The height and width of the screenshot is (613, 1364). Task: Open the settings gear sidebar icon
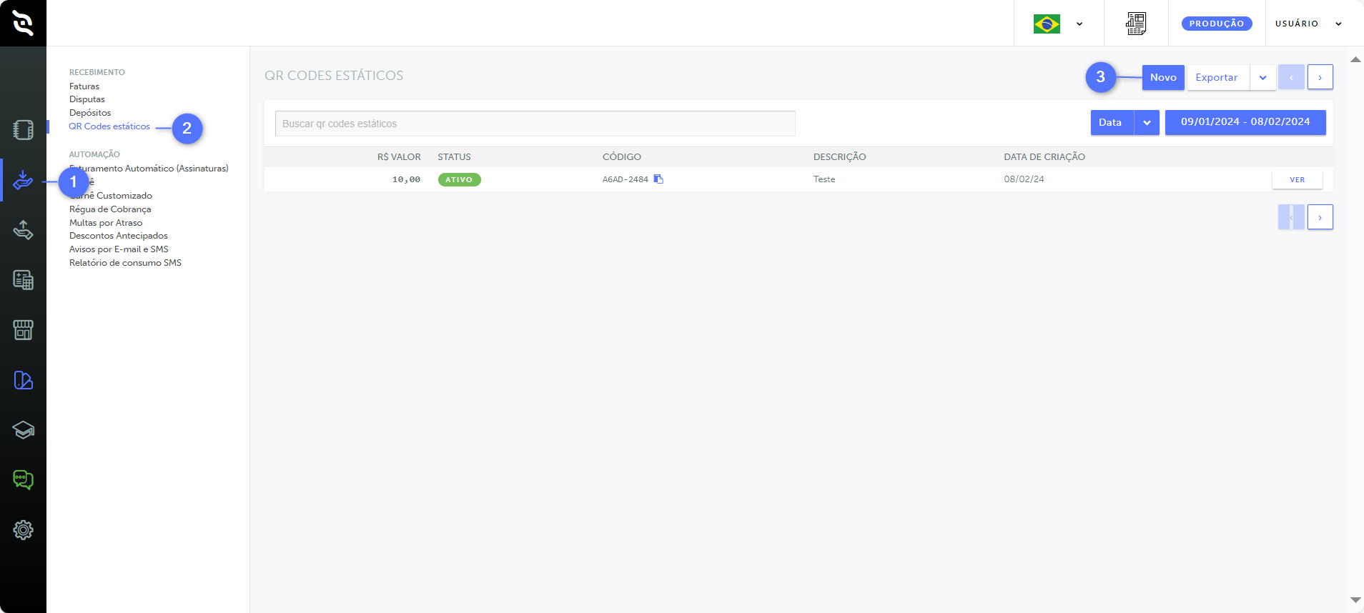[x=23, y=530]
